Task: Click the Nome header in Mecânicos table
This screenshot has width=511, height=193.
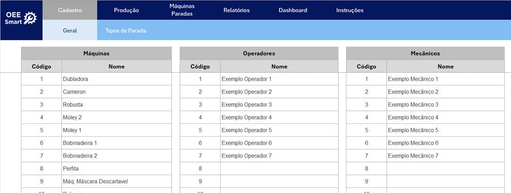Action: [x=446, y=66]
